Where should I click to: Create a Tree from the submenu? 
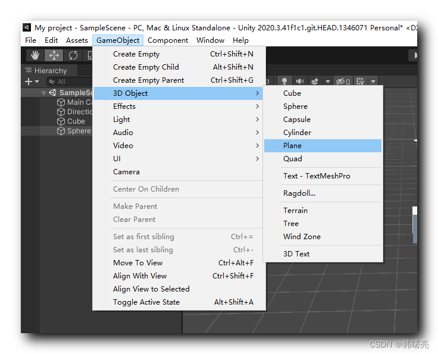(x=323, y=224)
